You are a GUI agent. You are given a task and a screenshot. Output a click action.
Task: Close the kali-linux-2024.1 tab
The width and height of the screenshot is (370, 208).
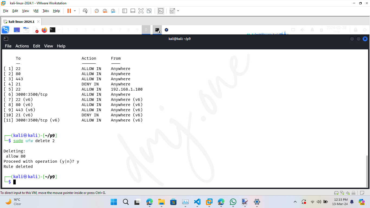click(38, 22)
